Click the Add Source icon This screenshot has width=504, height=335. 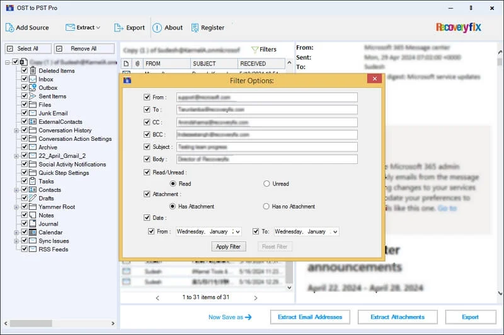coord(9,28)
